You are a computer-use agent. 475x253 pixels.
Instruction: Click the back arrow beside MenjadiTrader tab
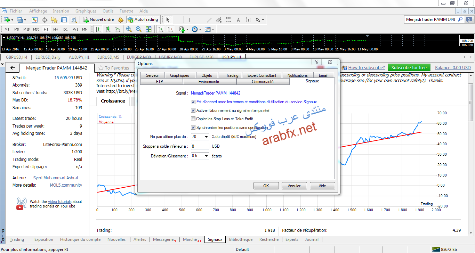tap(13, 68)
